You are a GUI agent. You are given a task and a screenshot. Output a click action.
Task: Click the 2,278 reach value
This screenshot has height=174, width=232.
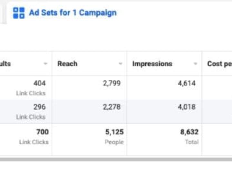click(112, 107)
